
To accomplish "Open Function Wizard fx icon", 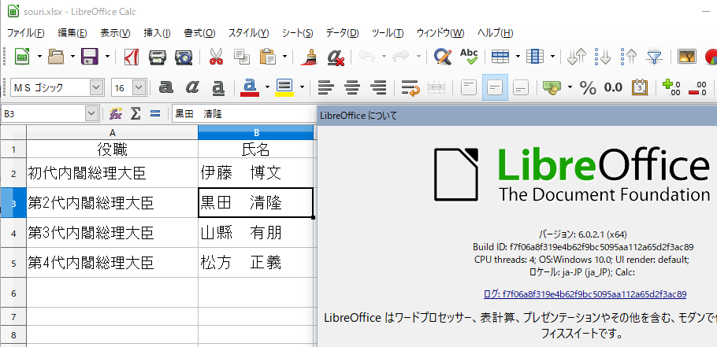I will 116,113.
